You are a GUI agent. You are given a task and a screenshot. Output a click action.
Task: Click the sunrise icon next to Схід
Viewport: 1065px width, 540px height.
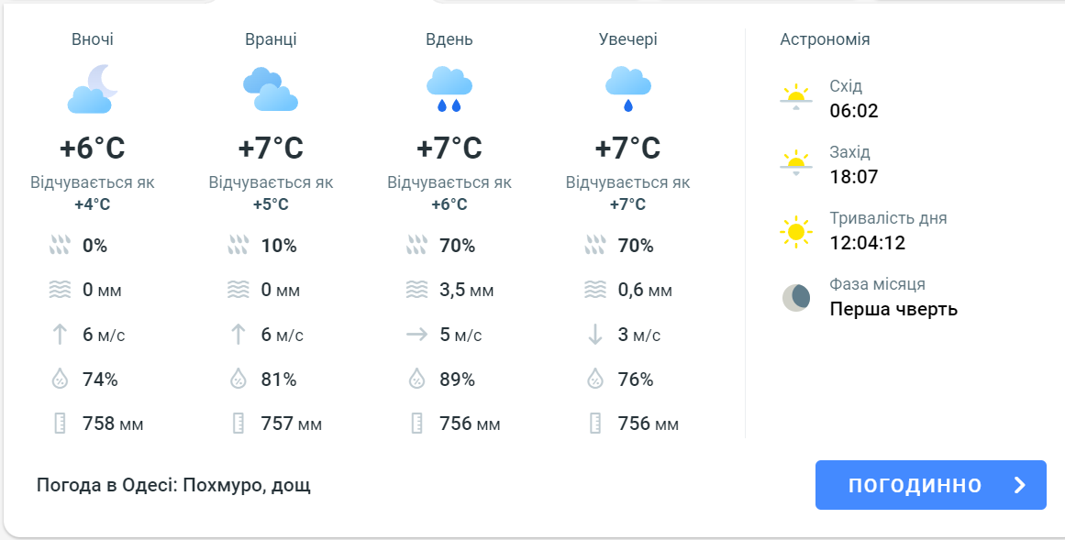(x=795, y=97)
